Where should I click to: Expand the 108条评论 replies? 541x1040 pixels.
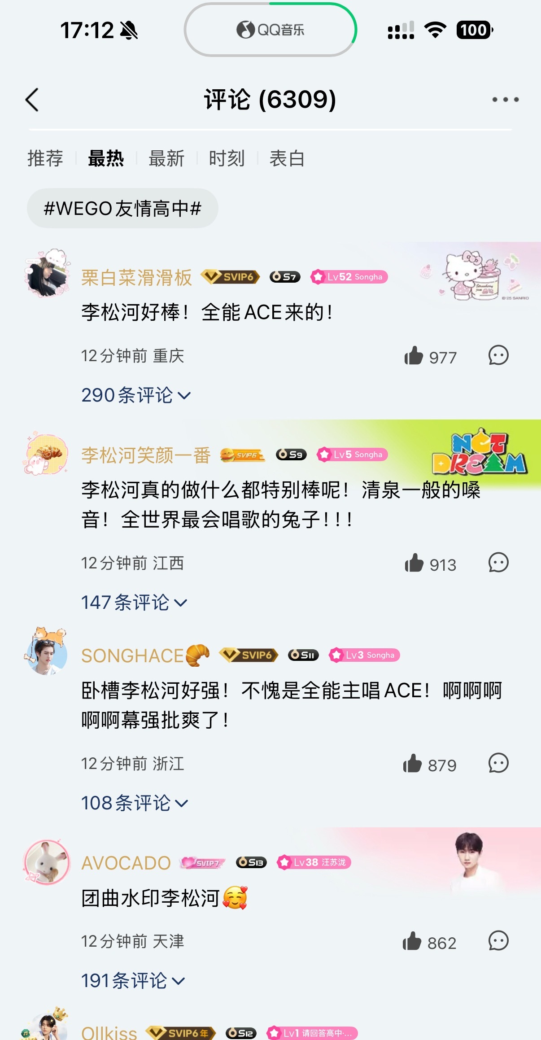[x=135, y=803]
